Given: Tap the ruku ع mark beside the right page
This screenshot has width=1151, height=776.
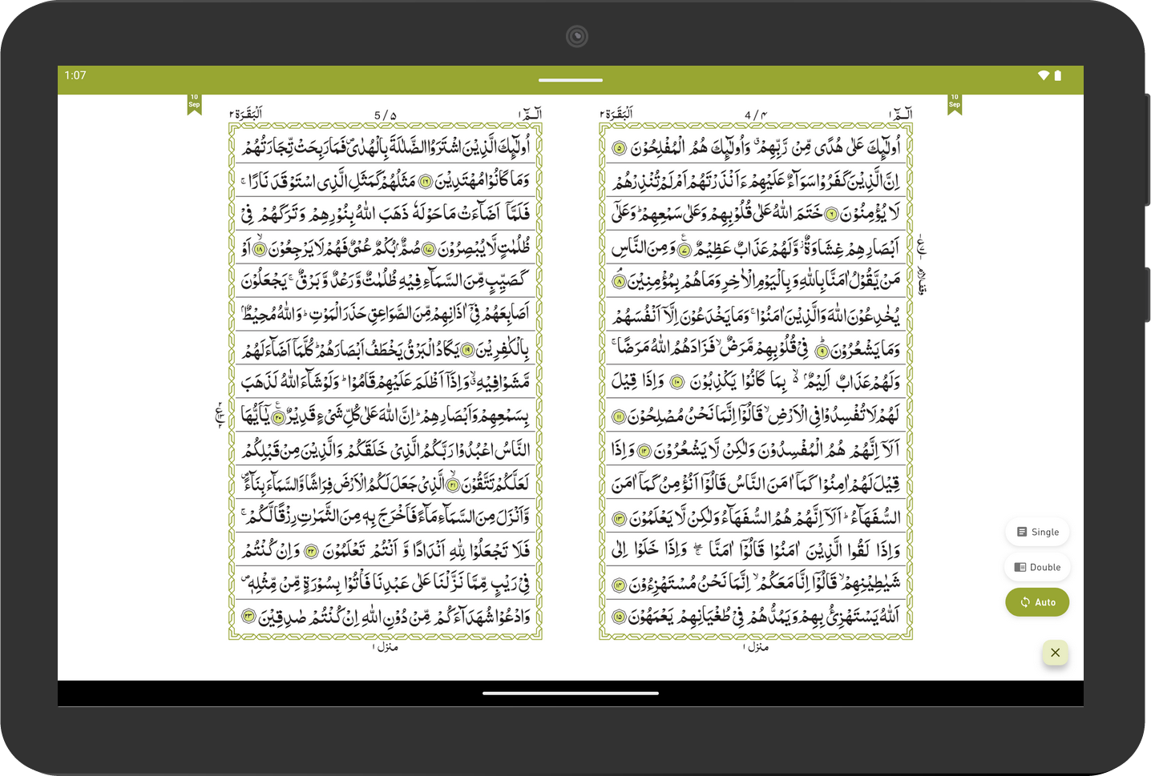Looking at the screenshot, I should point(922,247).
